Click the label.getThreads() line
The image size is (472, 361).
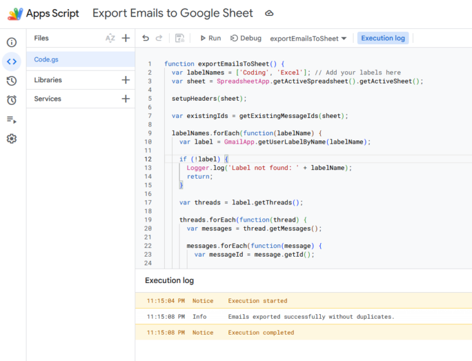tap(241, 203)
